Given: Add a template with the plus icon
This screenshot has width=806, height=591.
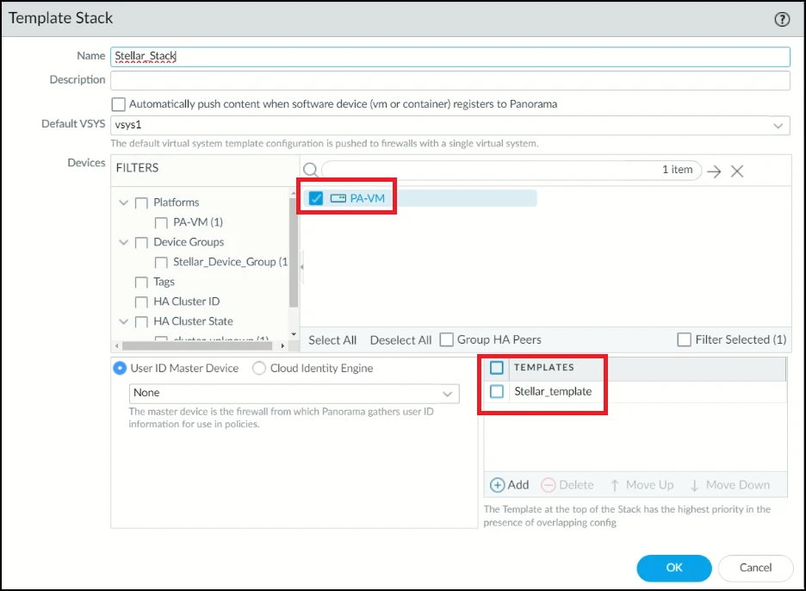Looking at the screenshot, I should 497,485.
